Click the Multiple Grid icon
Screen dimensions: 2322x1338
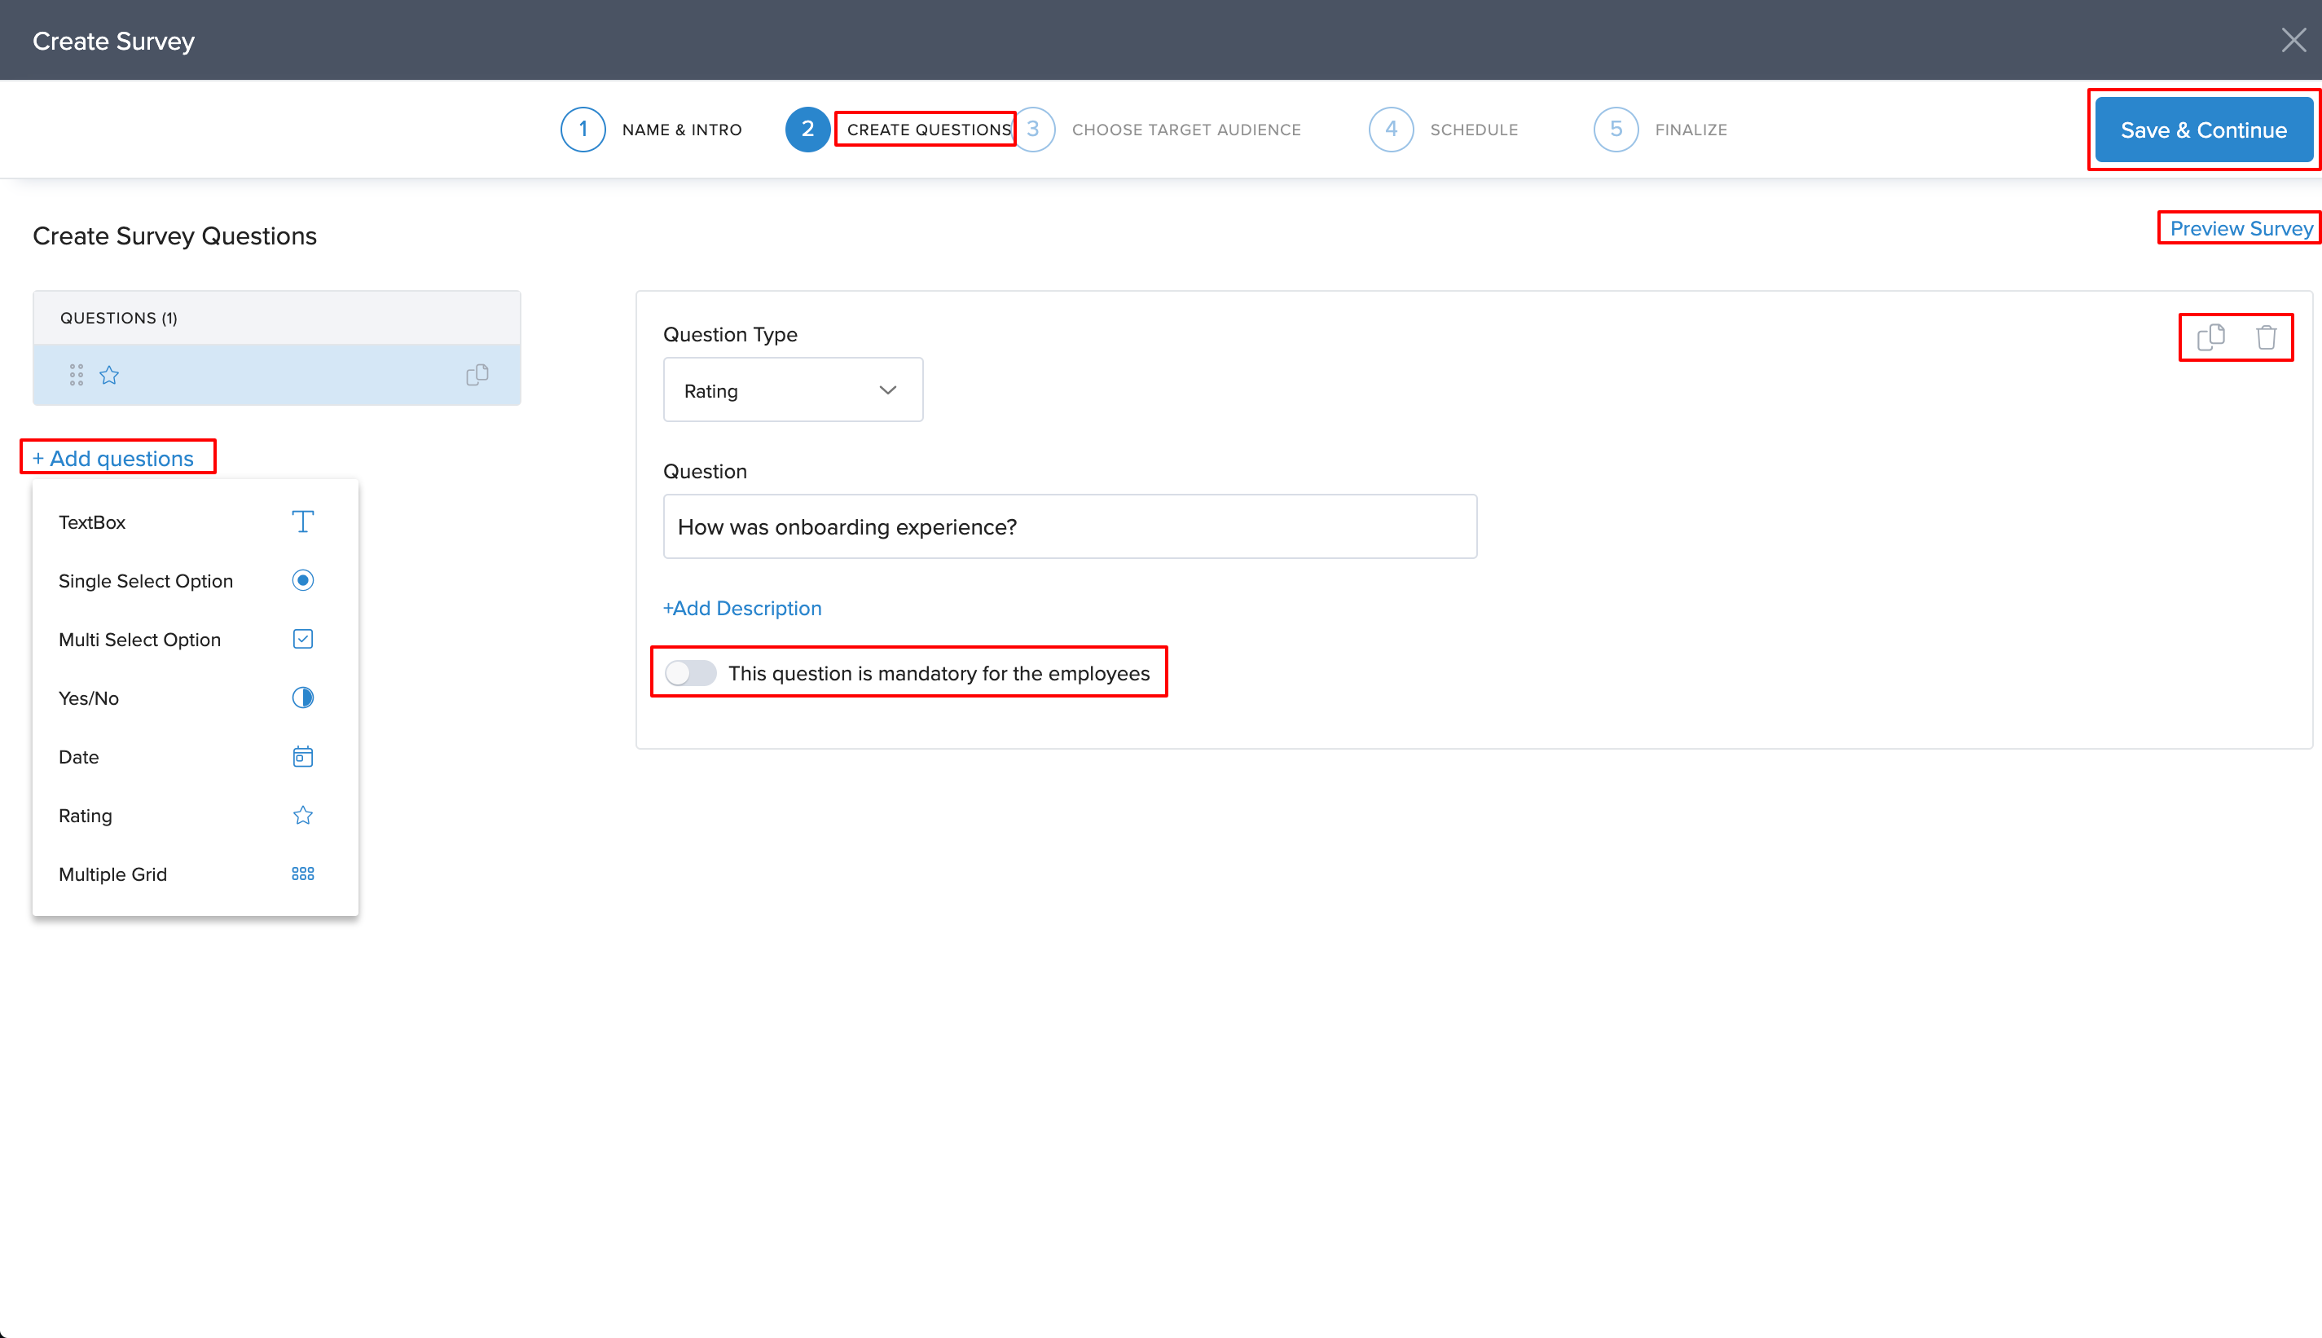302,874
